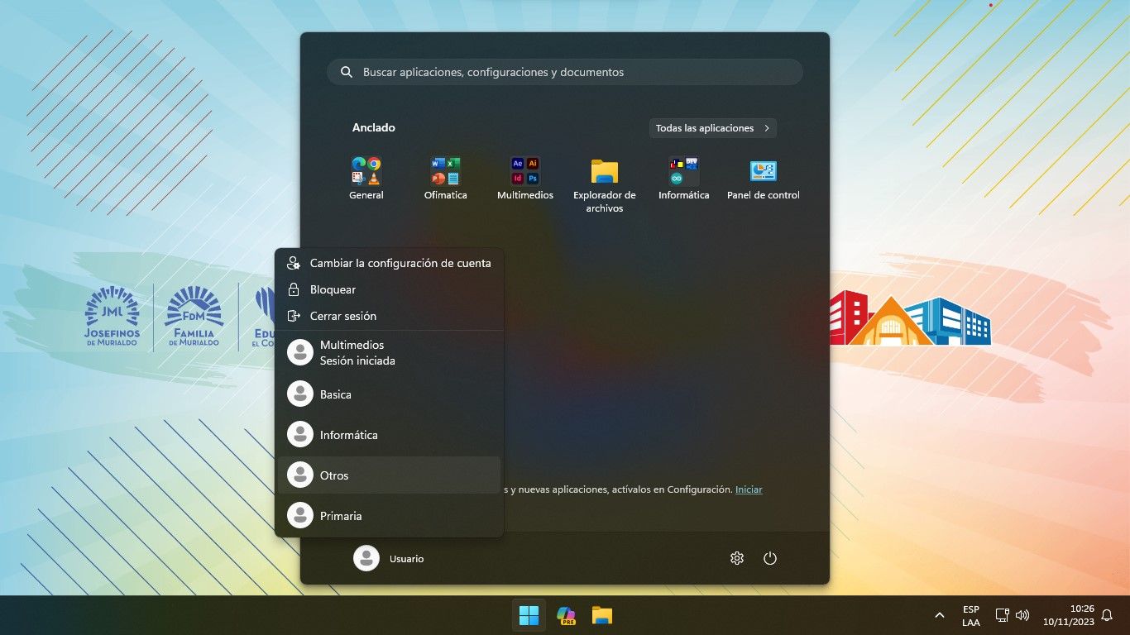
Task: Click the Windows Start button in taskbar
Action: coord(529,615)
